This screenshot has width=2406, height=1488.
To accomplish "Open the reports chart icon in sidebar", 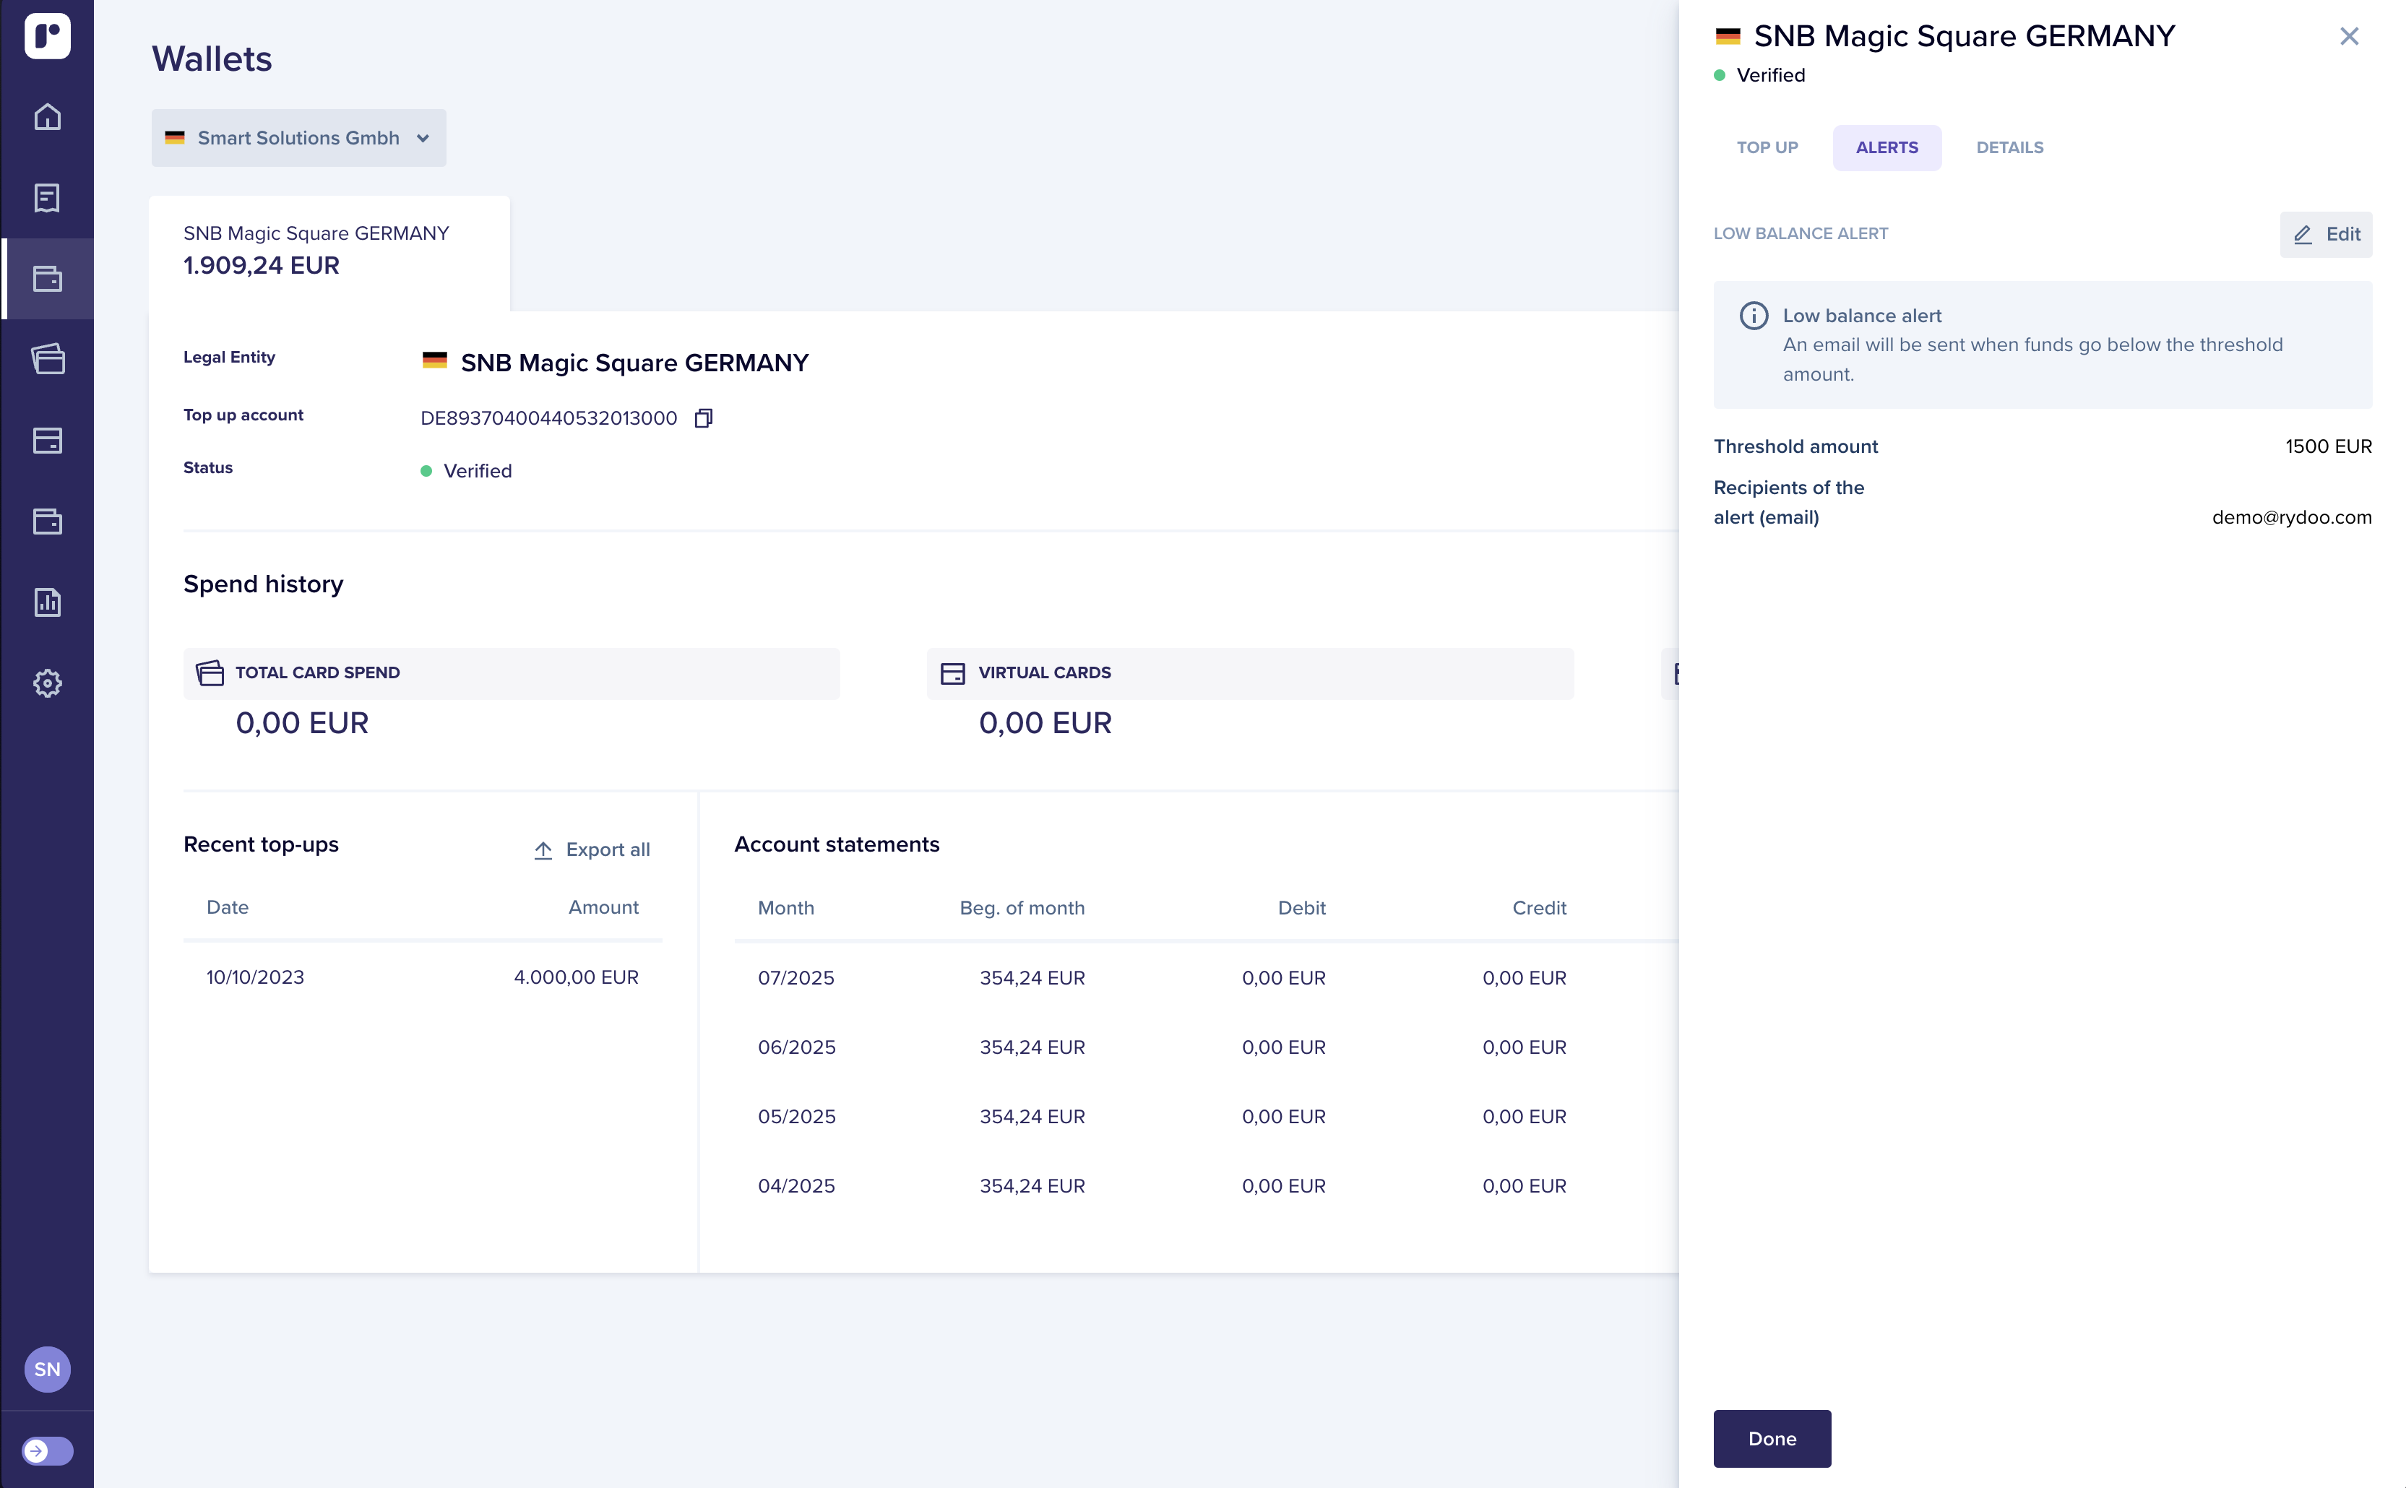I will point(47,602).
